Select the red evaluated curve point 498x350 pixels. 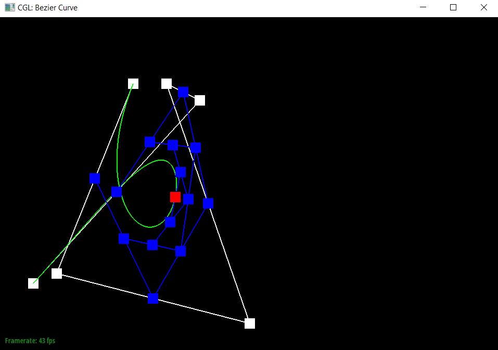[175, 197]
